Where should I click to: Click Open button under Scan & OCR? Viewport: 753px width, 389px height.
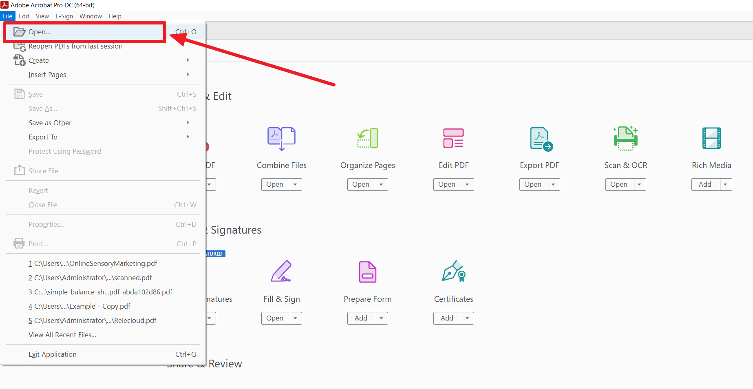pyautogui.click(x=619, y=184)
